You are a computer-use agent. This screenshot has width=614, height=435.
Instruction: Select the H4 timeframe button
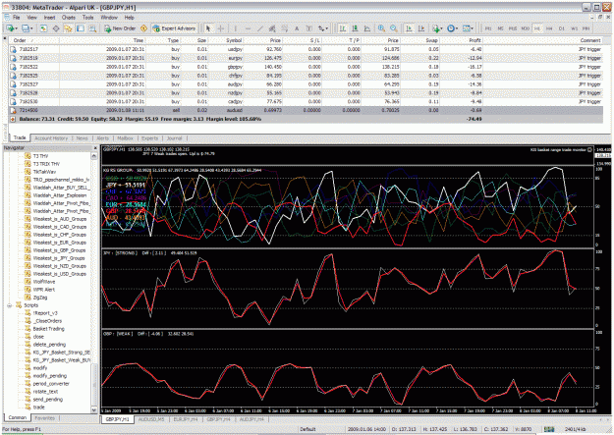coord(549,28)
